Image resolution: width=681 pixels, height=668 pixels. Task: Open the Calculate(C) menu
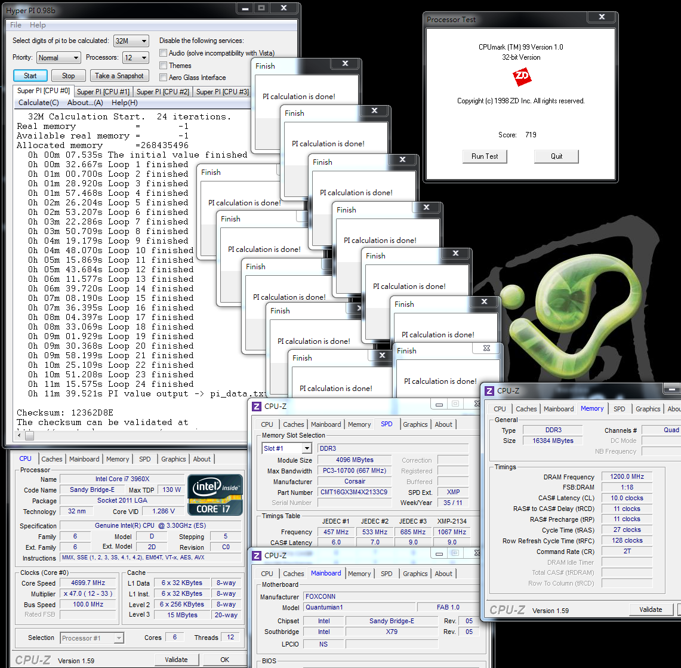pos(39,103)
